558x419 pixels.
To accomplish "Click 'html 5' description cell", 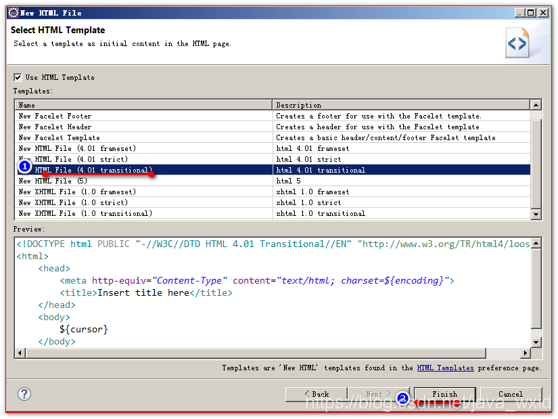I will pos(401,181).
